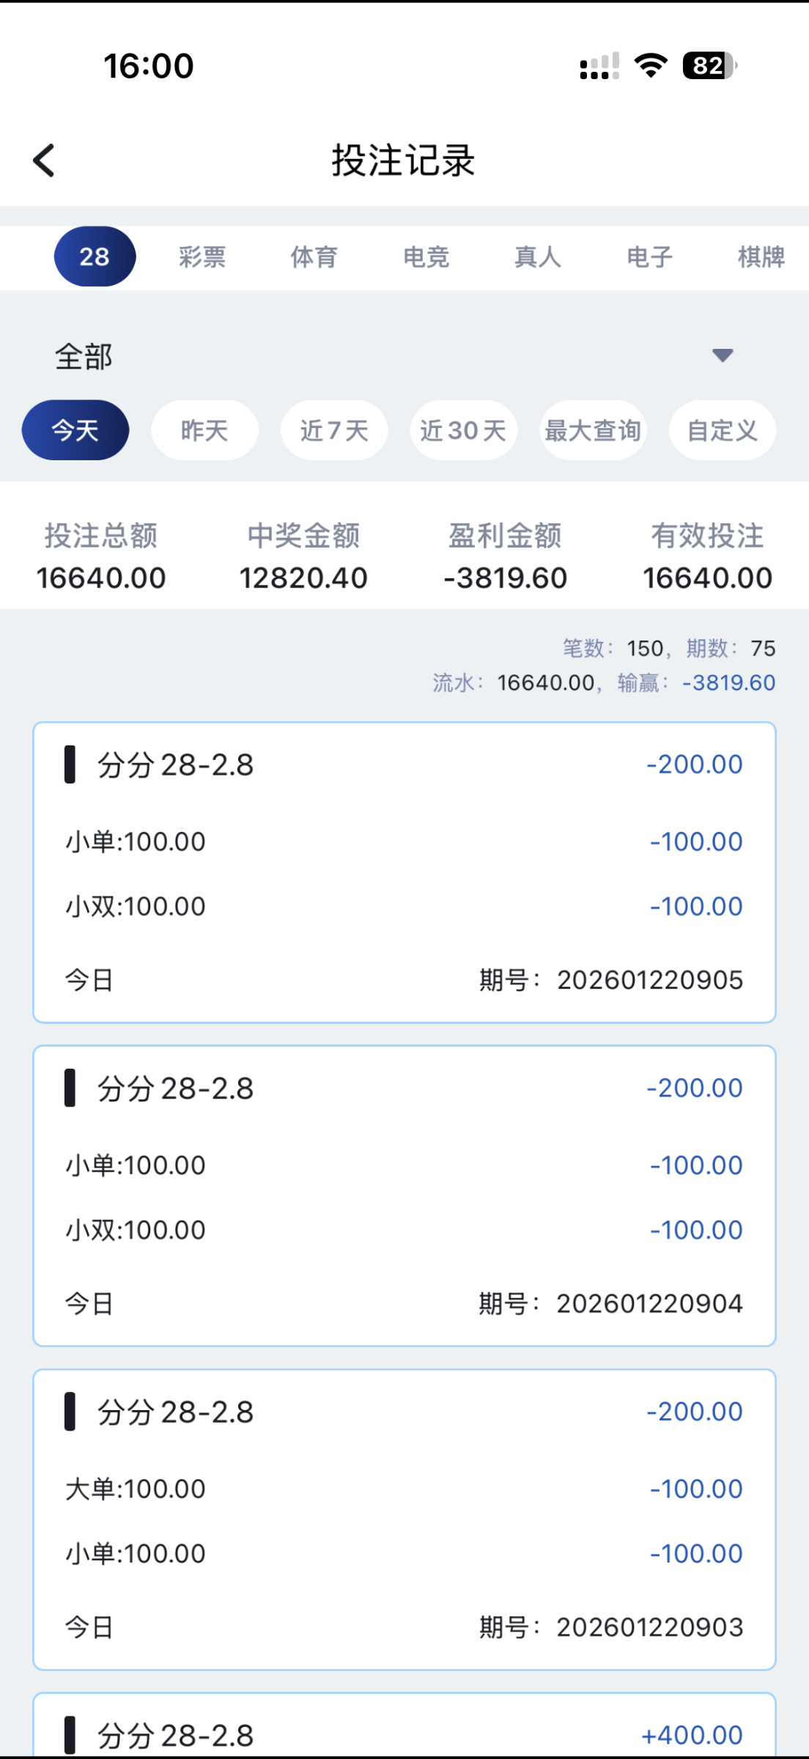809x1759 pixels.
Task: Expand the 全部 dropdown arrow
Action: coord(723,355)
